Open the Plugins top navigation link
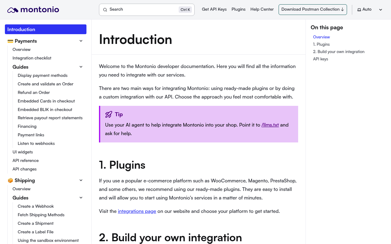 [x=239, y=9]
